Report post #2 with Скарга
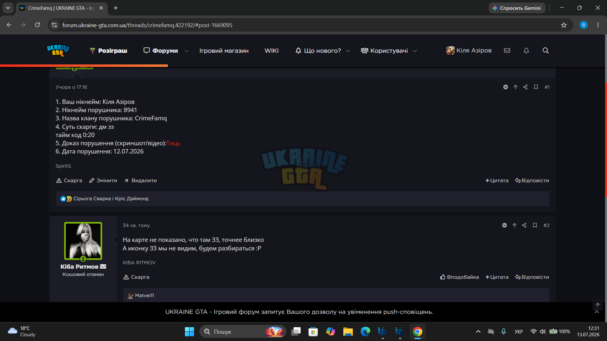607x341 pixels. (136, 277)
